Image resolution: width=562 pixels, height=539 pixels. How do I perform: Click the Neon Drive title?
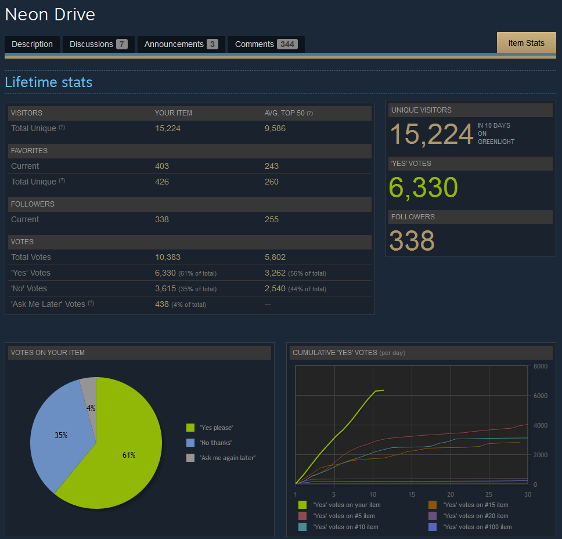tap(50, 15)
